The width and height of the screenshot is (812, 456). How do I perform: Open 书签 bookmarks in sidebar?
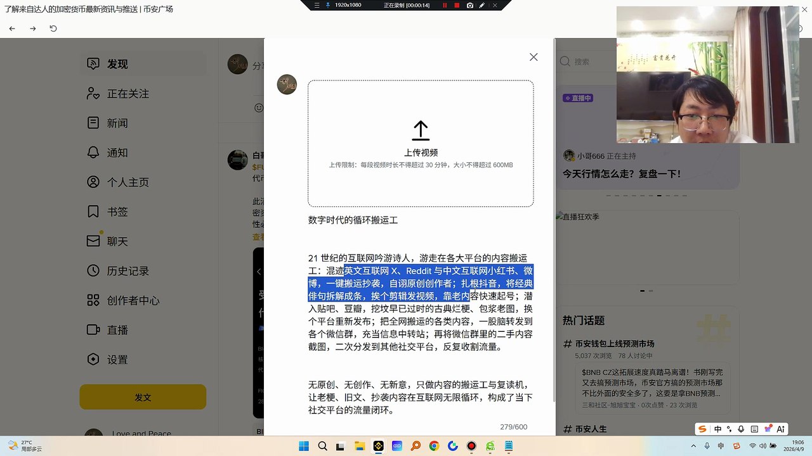(143, 212)
